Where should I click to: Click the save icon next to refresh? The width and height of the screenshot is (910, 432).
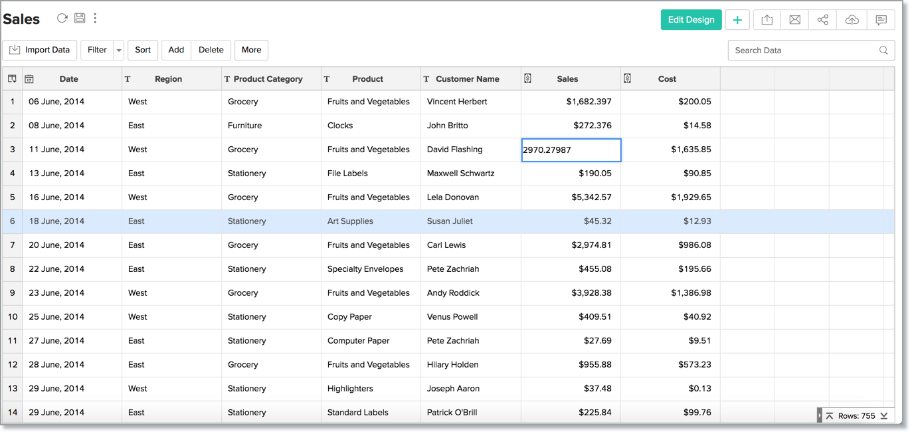pyautogui.click(x=80, y=19)
